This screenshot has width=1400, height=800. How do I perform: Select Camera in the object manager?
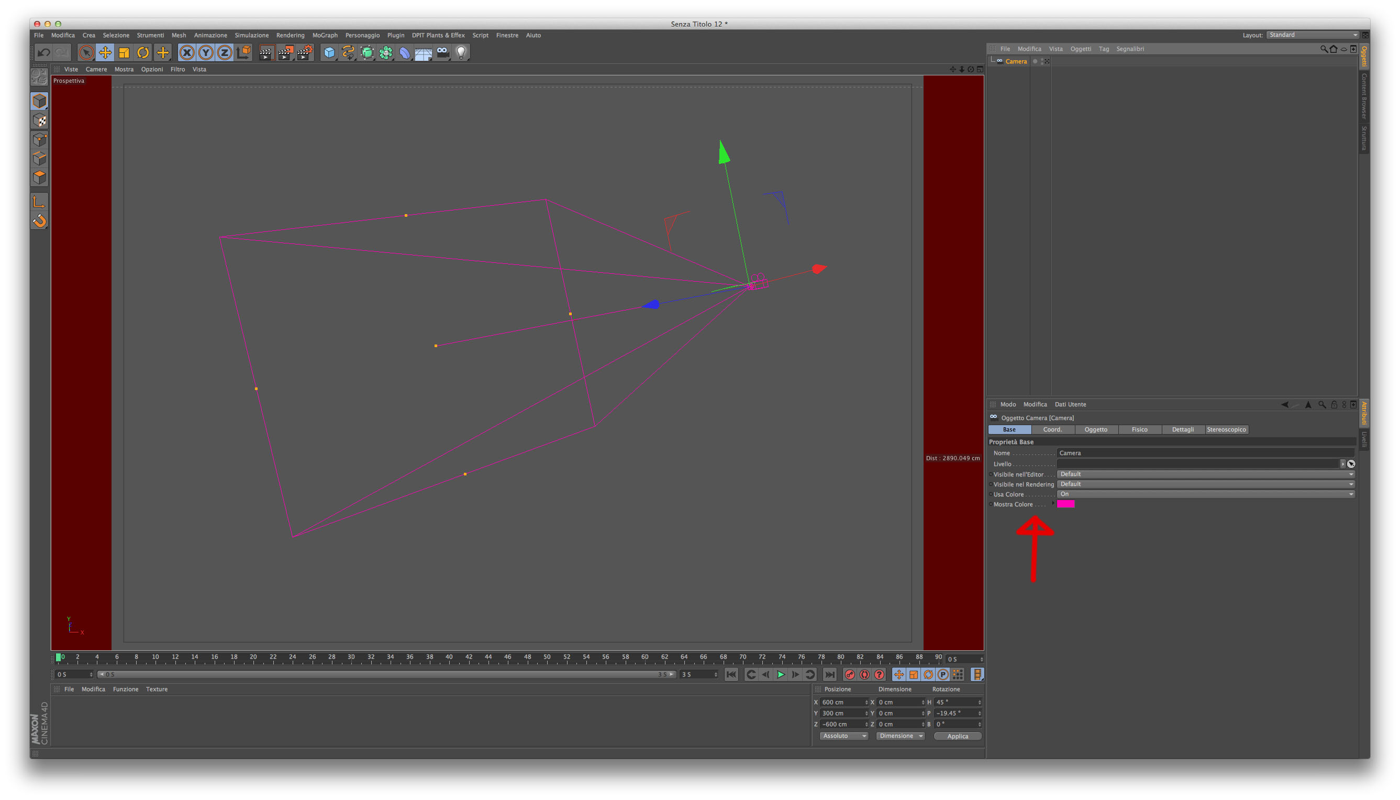coord(1016,61)
